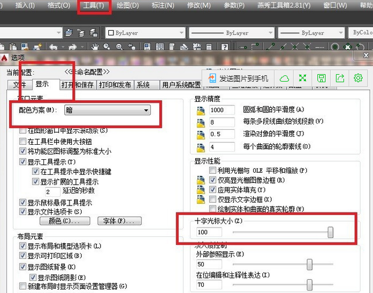Toggle 应用实体填充 checkbox
The width and height of the screenshot is (373, 293).
(213, 190)
